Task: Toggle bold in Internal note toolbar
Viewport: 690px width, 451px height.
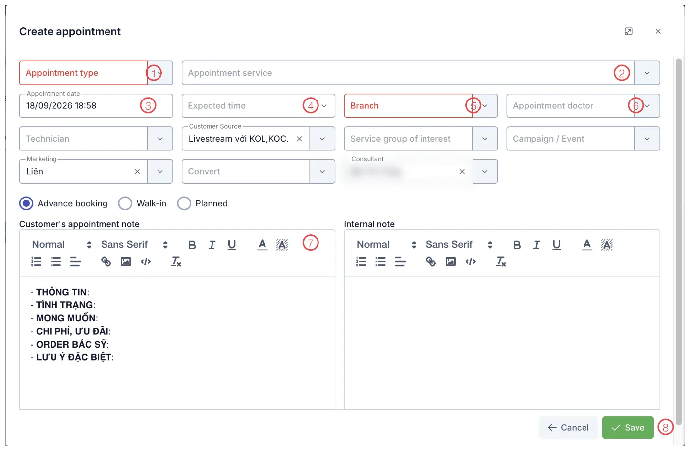Action: click(x=517, y=245)
